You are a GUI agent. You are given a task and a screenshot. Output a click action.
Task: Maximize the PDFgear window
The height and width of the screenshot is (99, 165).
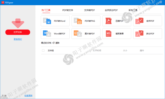coord(153,2)
